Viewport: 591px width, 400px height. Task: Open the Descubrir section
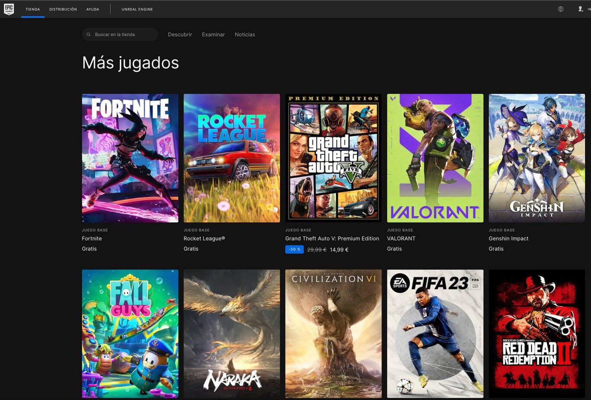[180, 35]
